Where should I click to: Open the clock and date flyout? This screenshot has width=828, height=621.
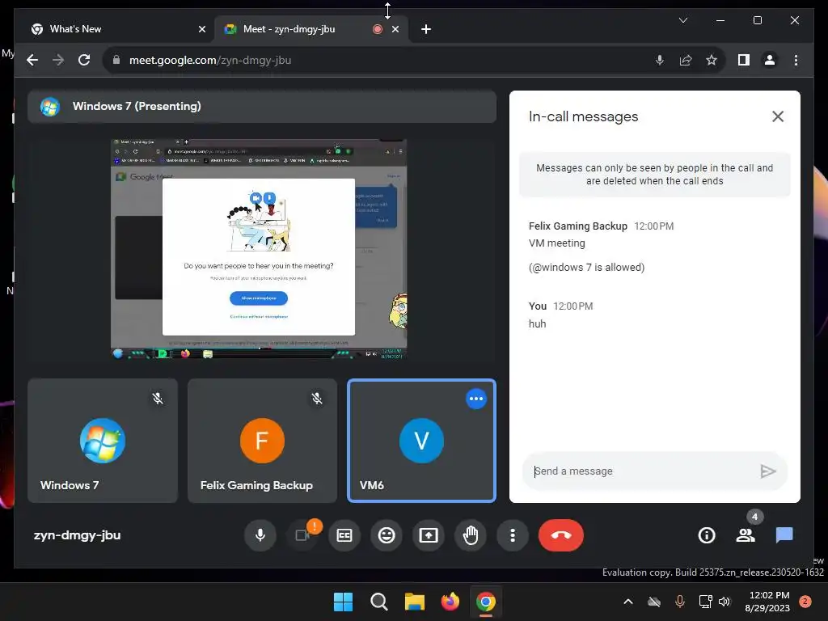768,602
